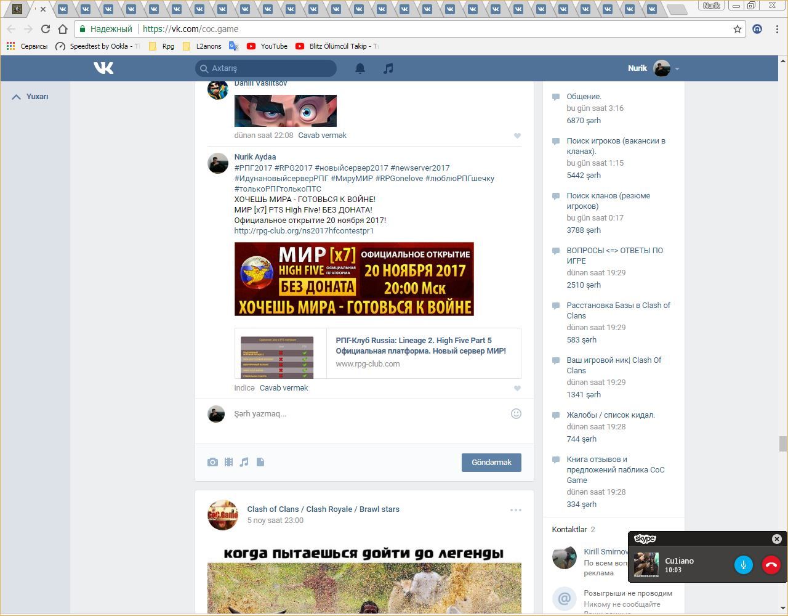The image size is (788, 616).
Task: Open the Speedtest by Ookla bookmark
Action: (x=97, y=46)
